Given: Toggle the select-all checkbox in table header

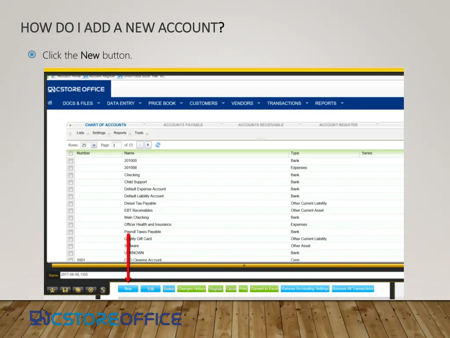Looking at the screenshot, I should [70, 154].
